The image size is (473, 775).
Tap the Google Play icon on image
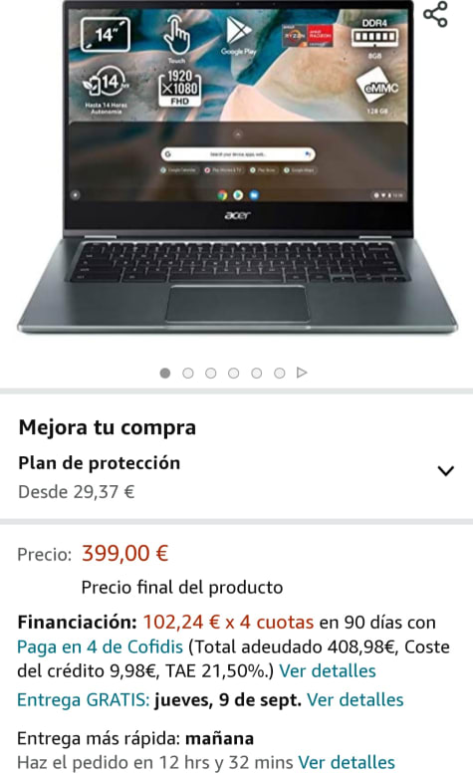(x=239, y=36)
